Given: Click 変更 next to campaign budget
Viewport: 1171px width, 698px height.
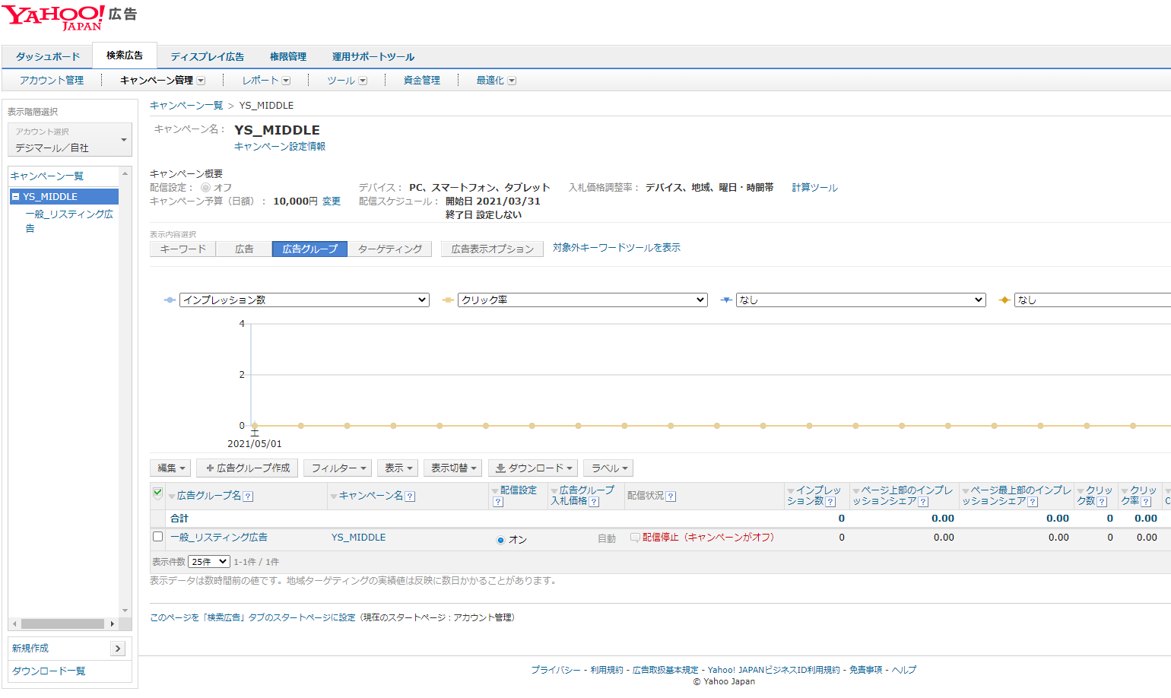Looking at the screenshot, I should point(332,201).
